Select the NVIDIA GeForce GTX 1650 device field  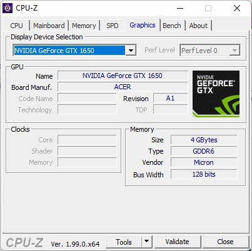click(x=69, y=51)
